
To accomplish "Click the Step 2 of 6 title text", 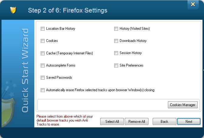I will pos(68,10).
